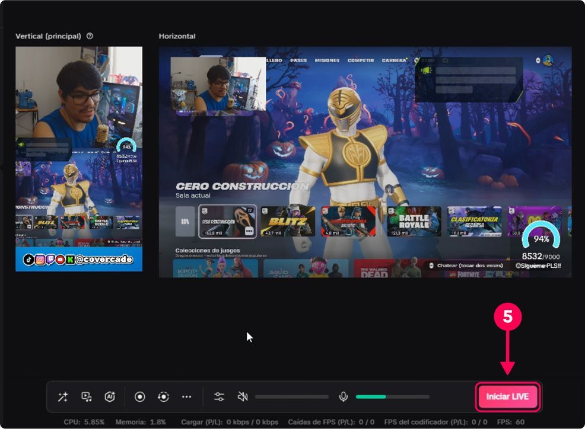
Task: Click the Caídas de FPS (P/L) status
Action: 331,422
